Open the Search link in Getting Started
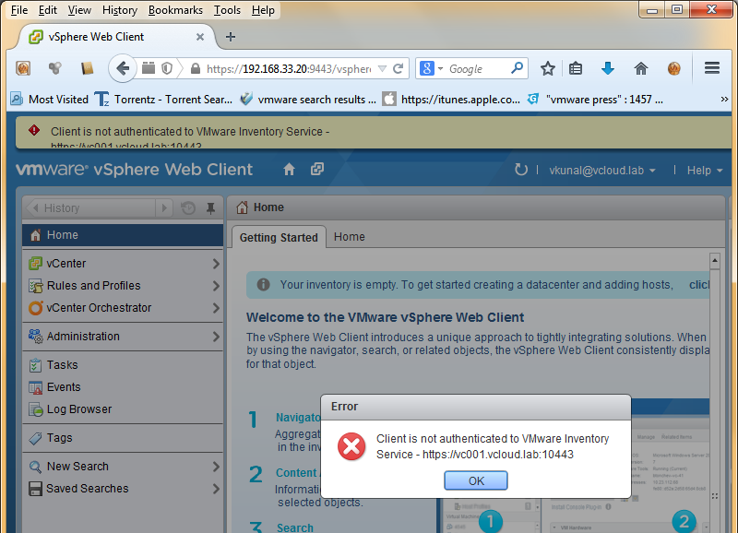Image resolution: width=738 pixels, height=533 pixels. pos(294,527)
